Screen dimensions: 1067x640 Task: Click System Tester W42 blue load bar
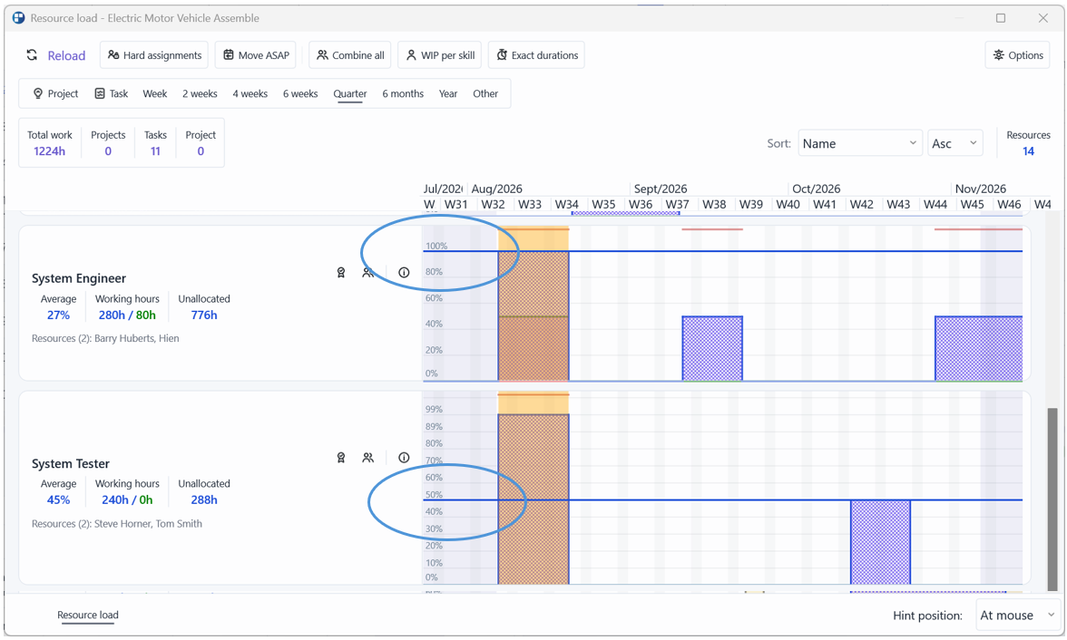880,542
